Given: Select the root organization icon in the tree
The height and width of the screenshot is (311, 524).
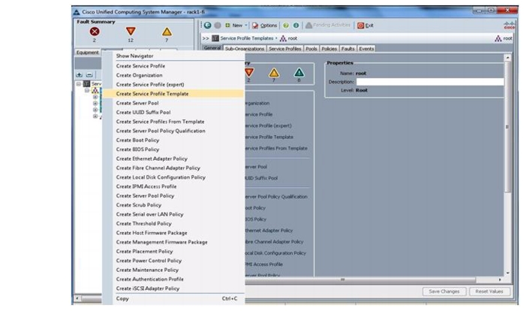Looking at the screenshot, I should (95, 91).
